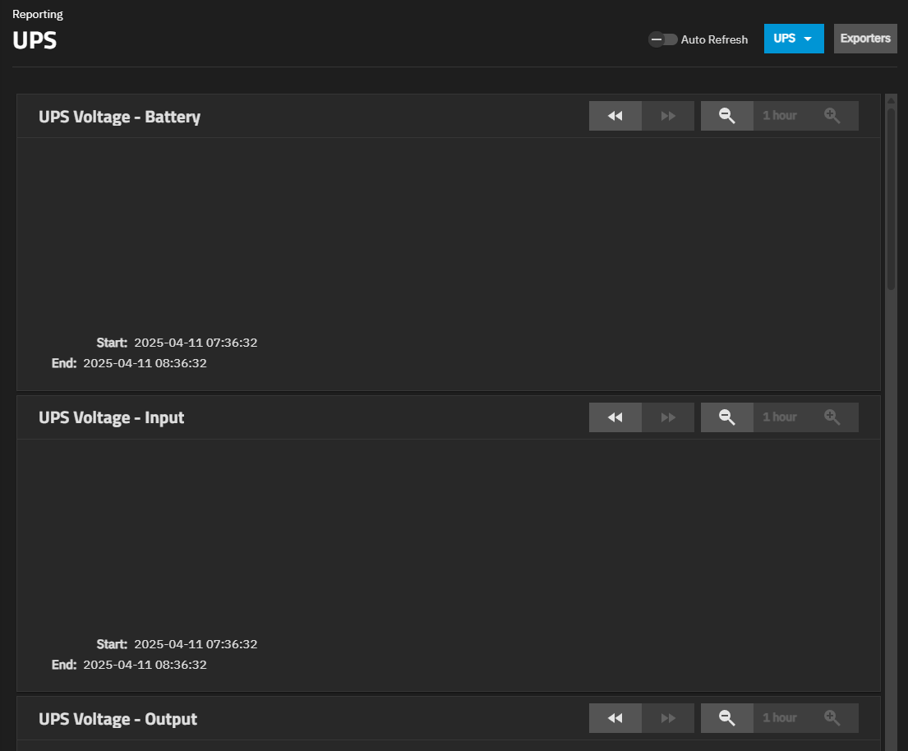The image size is (908, 751).
Task: Step forward in UPS Voltage - Output chart
Action: pos(668,718)
